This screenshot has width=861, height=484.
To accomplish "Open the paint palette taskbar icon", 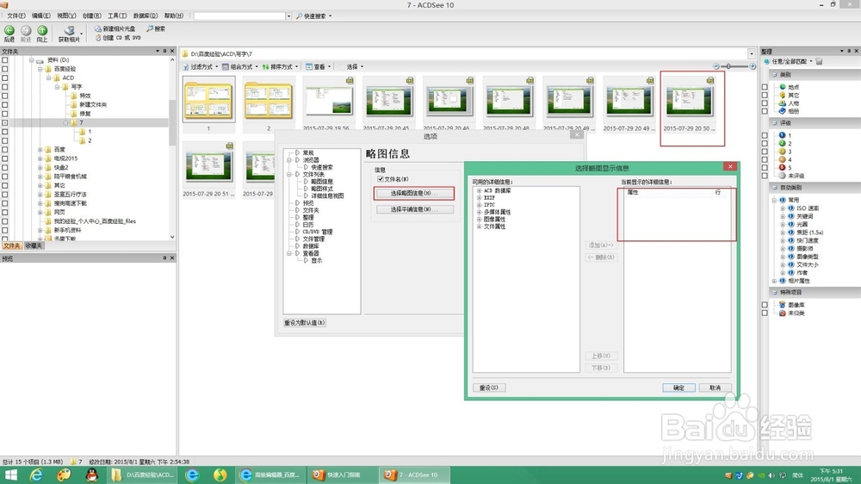I will click(65, 475).
